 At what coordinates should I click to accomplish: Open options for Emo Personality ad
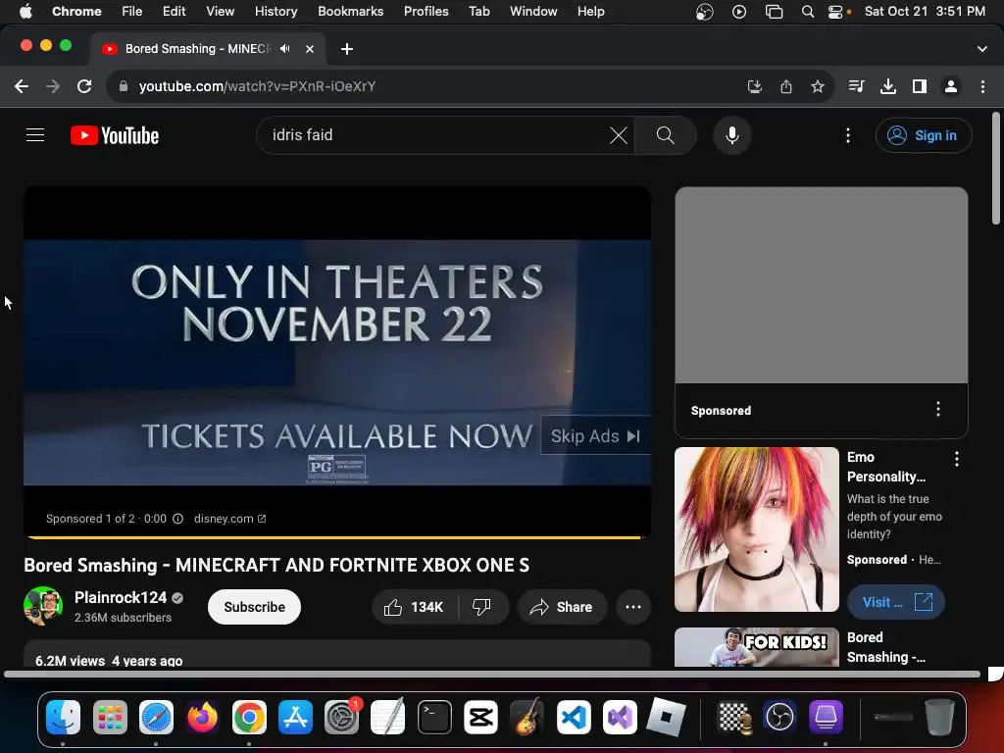click(x=957, y=459)
